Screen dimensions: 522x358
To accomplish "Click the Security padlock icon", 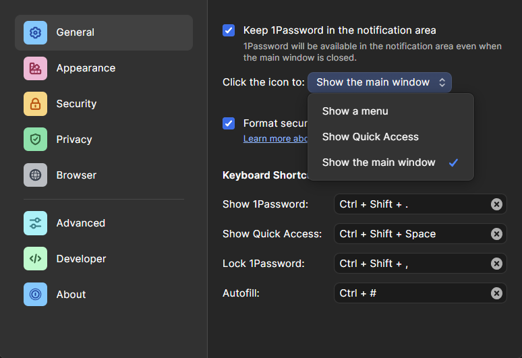I will point(35,104).
